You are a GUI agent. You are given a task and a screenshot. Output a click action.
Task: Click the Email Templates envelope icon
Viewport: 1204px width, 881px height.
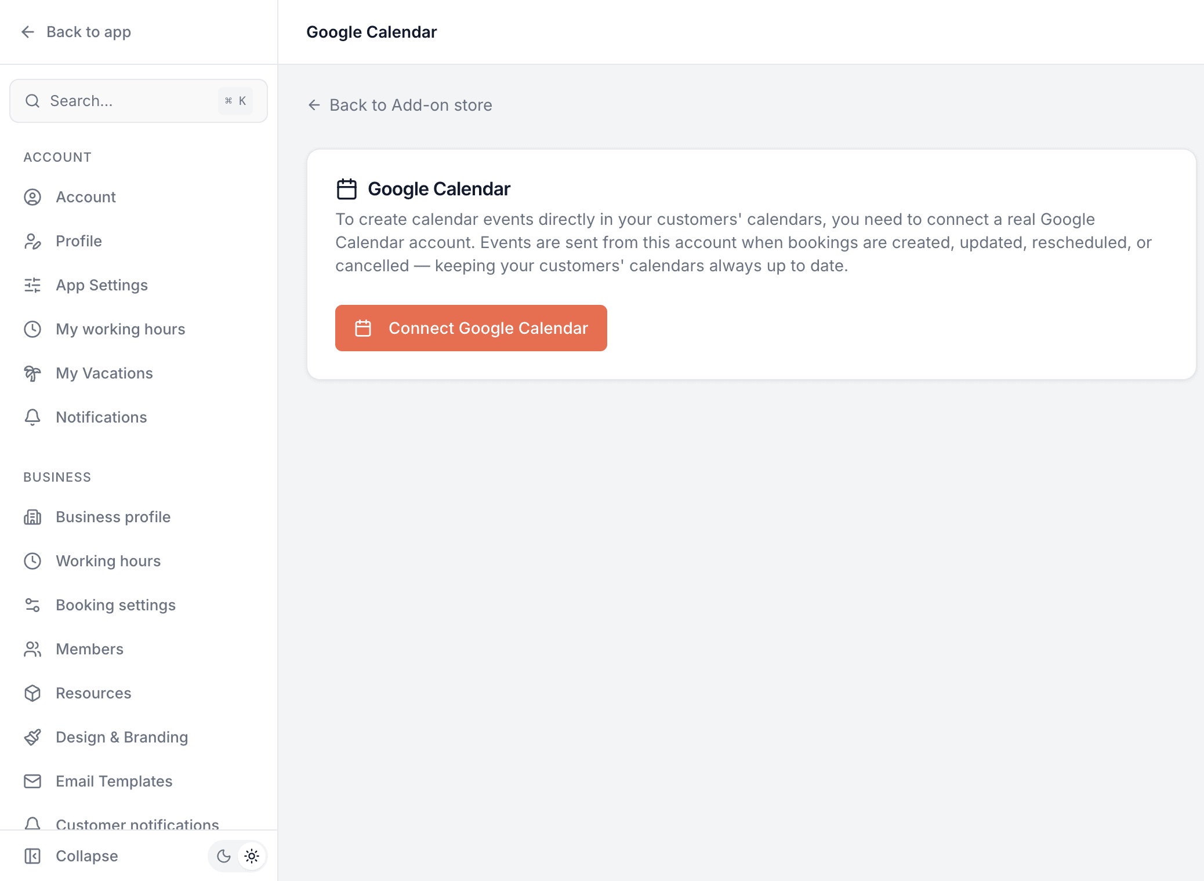pyautogui.click(x=32, y=781)
